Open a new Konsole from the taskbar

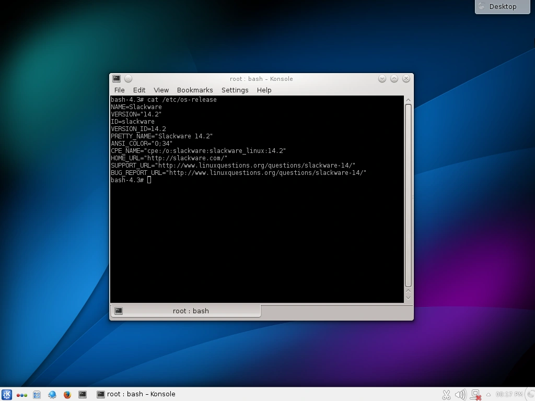pyautogui.click(x=82, y=394)
